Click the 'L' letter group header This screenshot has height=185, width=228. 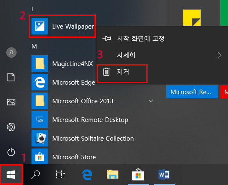(33, 9)
